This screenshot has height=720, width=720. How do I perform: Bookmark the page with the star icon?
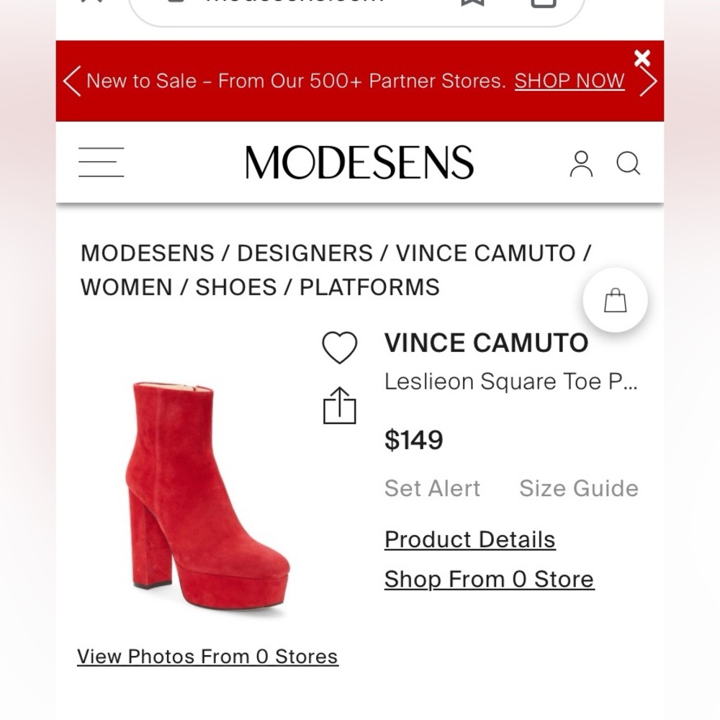click(473, 4)
